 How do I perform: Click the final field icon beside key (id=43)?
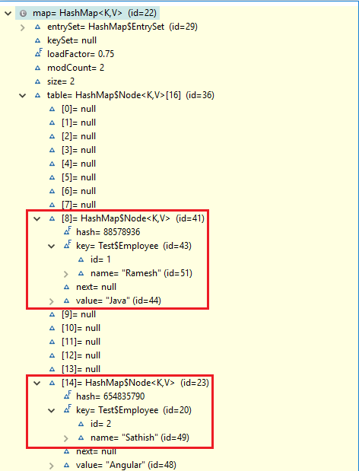pos(68,245)
